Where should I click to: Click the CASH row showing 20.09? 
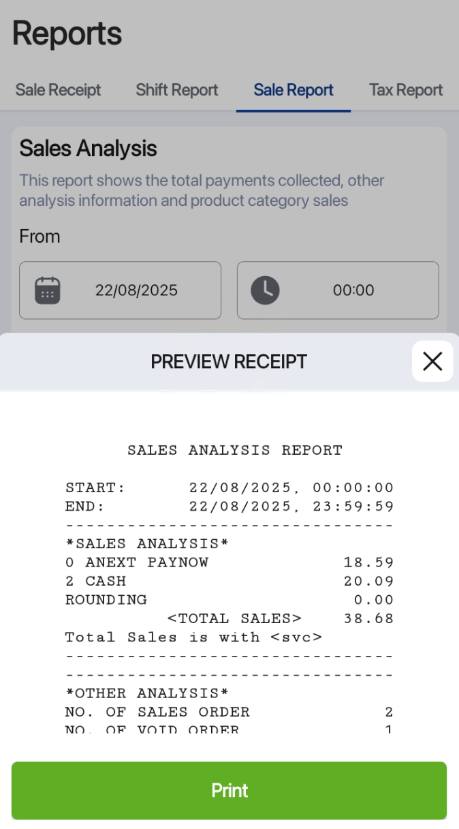(229, 582)
